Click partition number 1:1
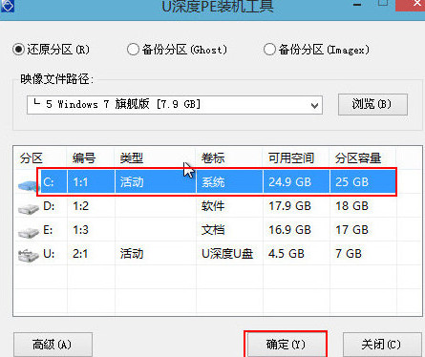Viewport: 425px width, 357px height. click(x=80, y=182)
